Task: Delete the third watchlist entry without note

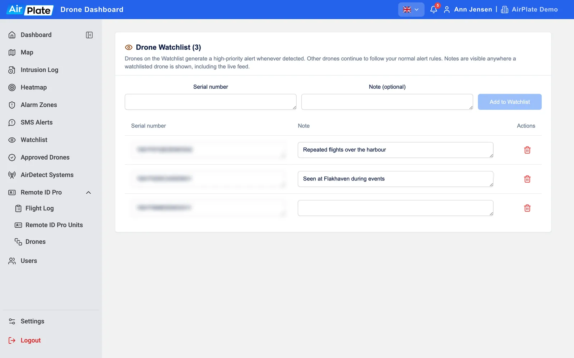Action: coord(527,208)
